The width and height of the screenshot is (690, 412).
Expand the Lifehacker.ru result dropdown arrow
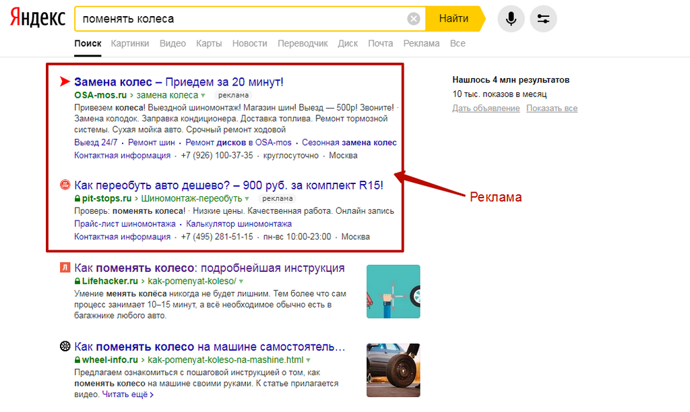[x=241, y=282]
